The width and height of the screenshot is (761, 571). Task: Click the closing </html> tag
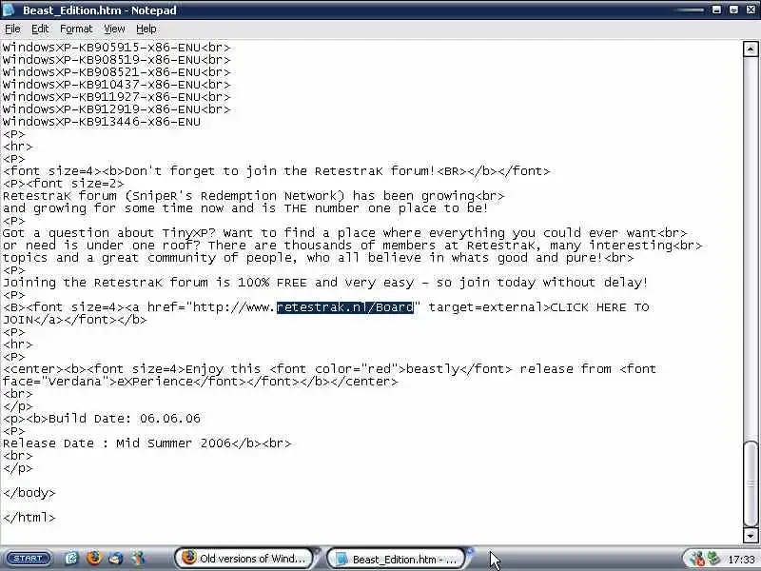(x=29, y=518)
